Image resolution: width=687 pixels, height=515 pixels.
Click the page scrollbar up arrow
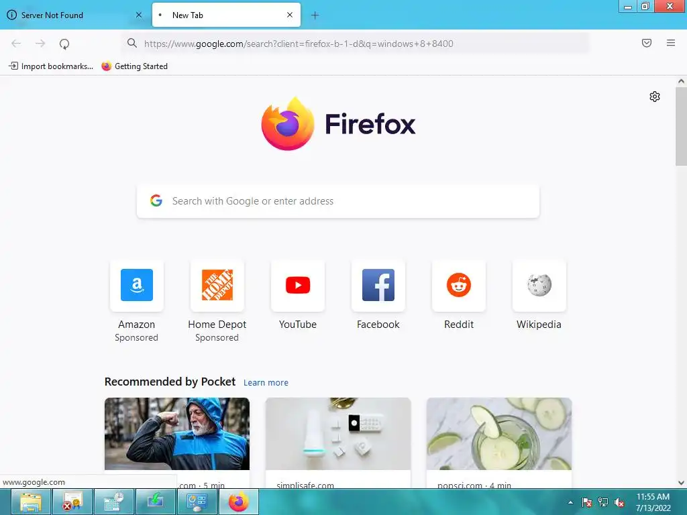(681, 81)
